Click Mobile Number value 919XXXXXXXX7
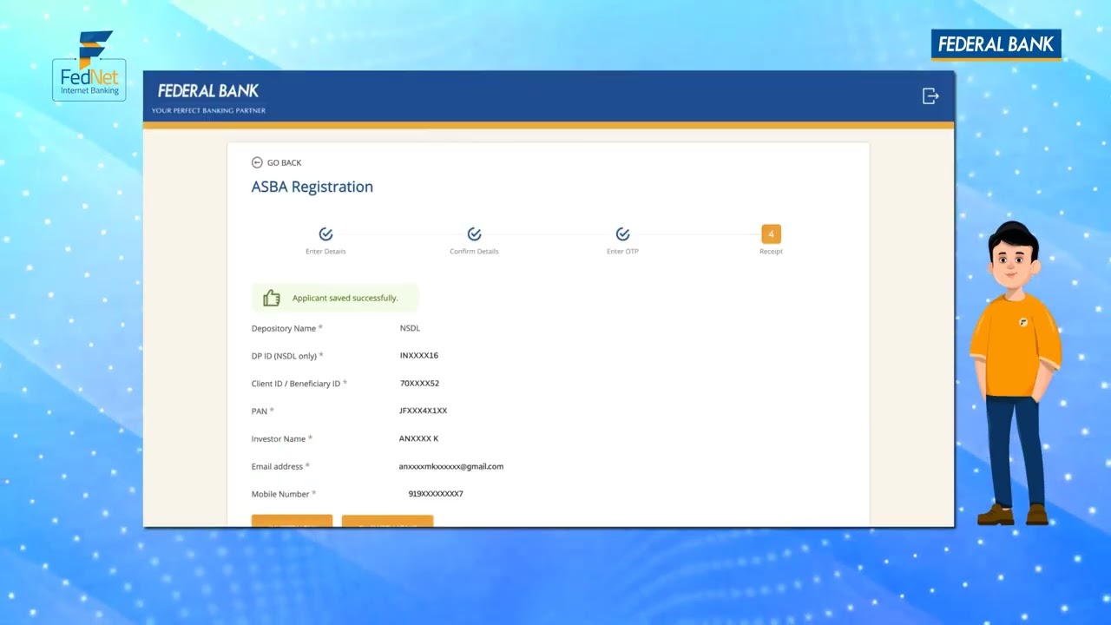The image size is (1111, 625). (x=436, y=494)
